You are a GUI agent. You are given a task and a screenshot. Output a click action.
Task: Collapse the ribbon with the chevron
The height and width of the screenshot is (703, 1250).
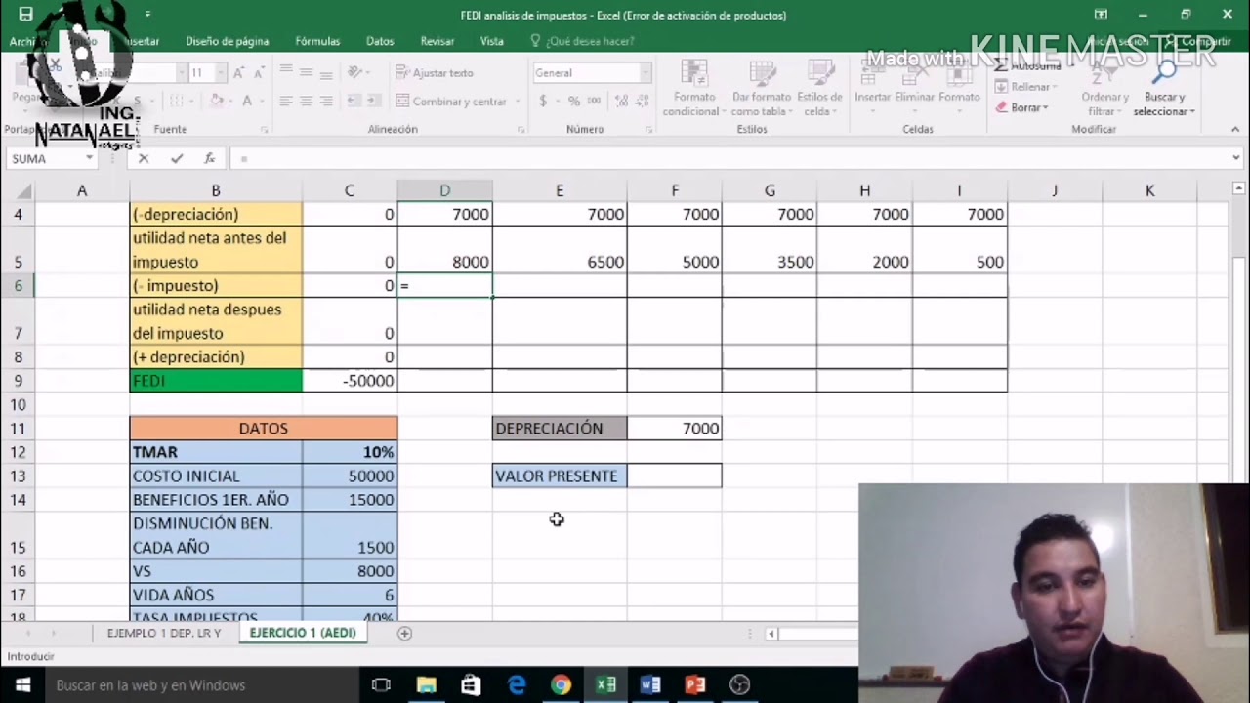1234,129
